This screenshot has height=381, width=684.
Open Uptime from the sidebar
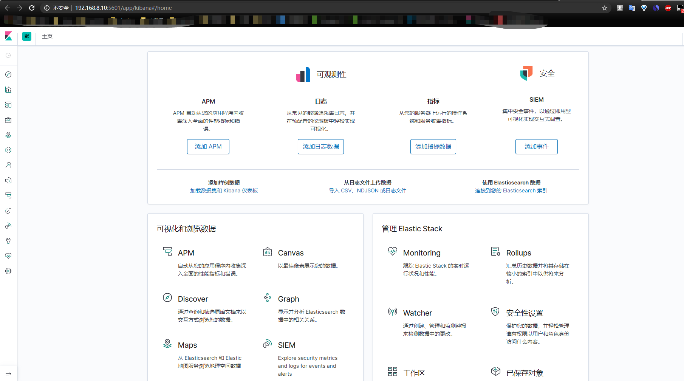pyautogui.click(x=8, y=211)
